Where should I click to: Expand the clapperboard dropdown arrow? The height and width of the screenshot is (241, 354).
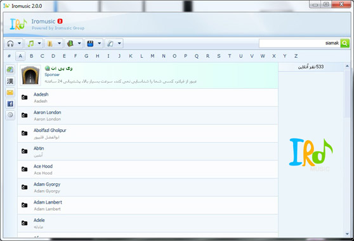pos(100,43)
